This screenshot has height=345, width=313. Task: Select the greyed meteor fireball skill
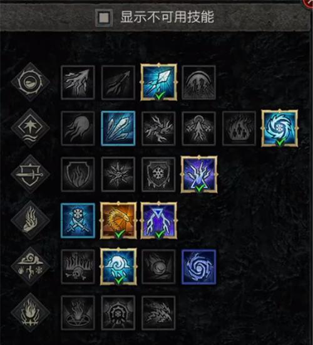(x=158, y=267)
